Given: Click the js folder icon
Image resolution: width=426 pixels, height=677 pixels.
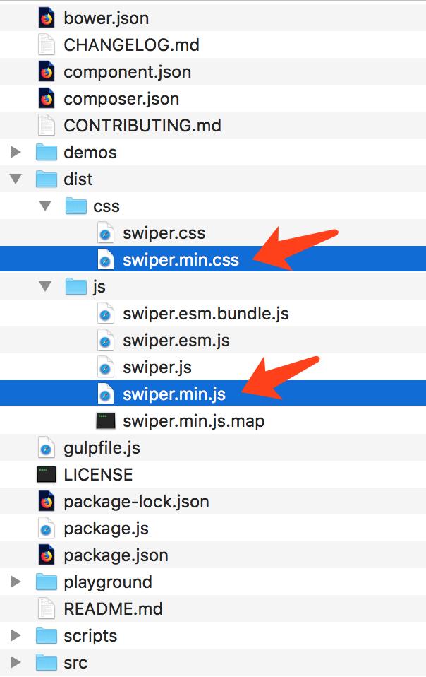Looking at the screenshot, I should click(x=76, y=287).
